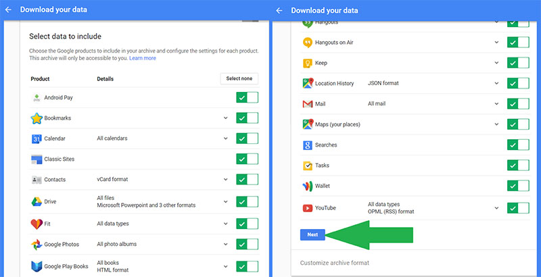Viewport: 541px width, 277px height.
Task: Expand Hangouts on Air options chevron
Action: (x=496, y=43)
